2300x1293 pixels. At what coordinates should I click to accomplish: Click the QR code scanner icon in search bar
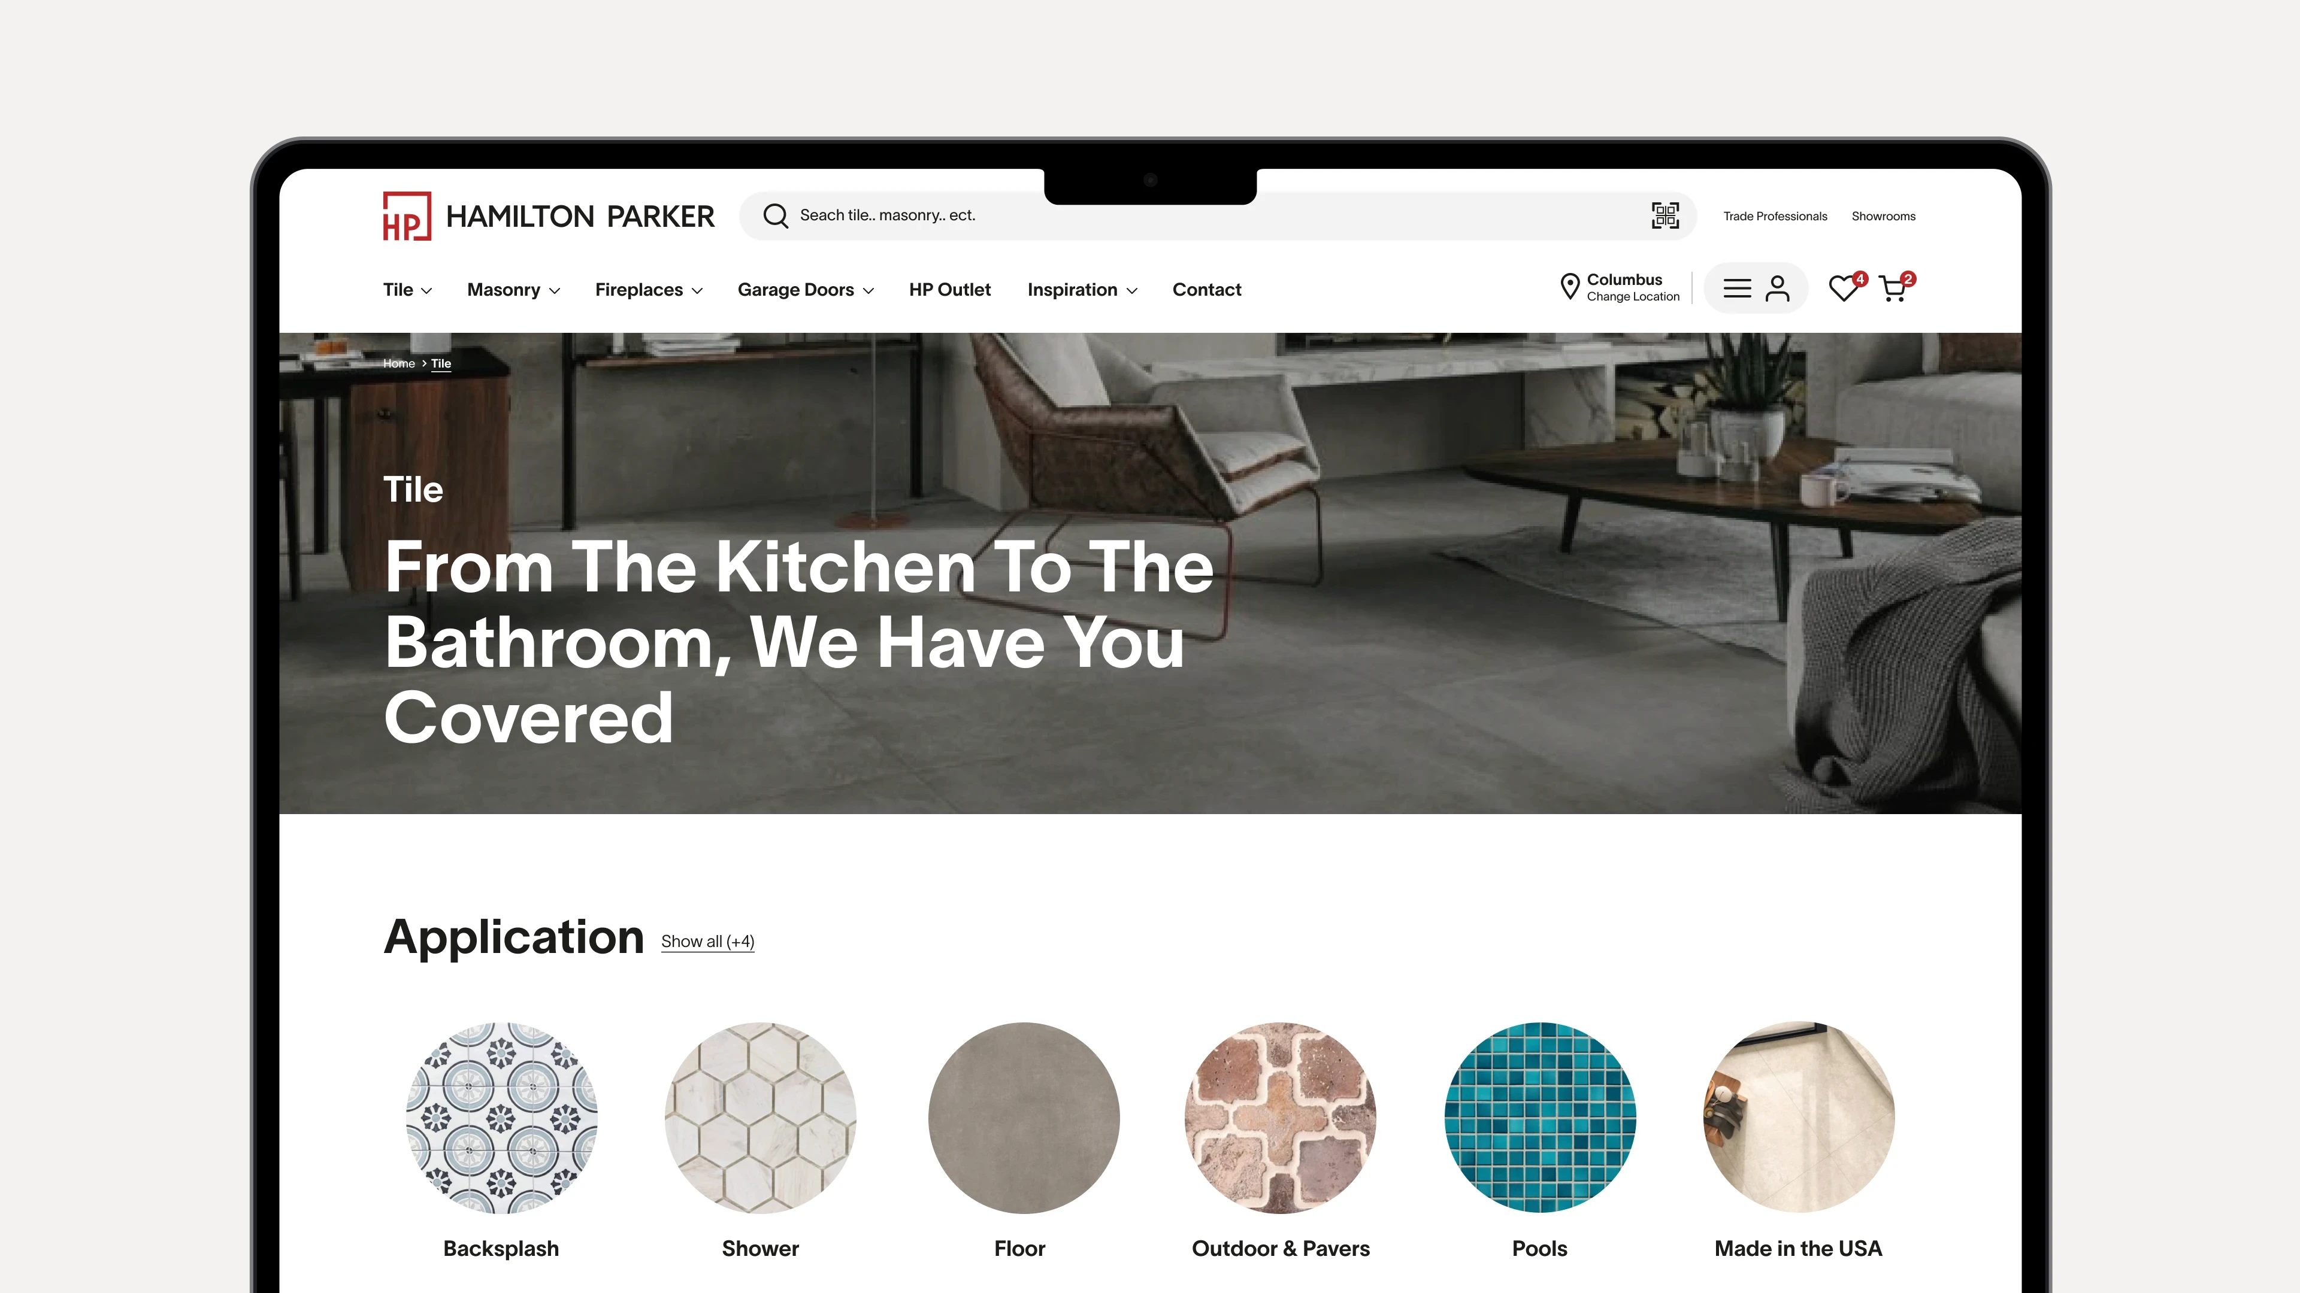[x=1665, y=215]
